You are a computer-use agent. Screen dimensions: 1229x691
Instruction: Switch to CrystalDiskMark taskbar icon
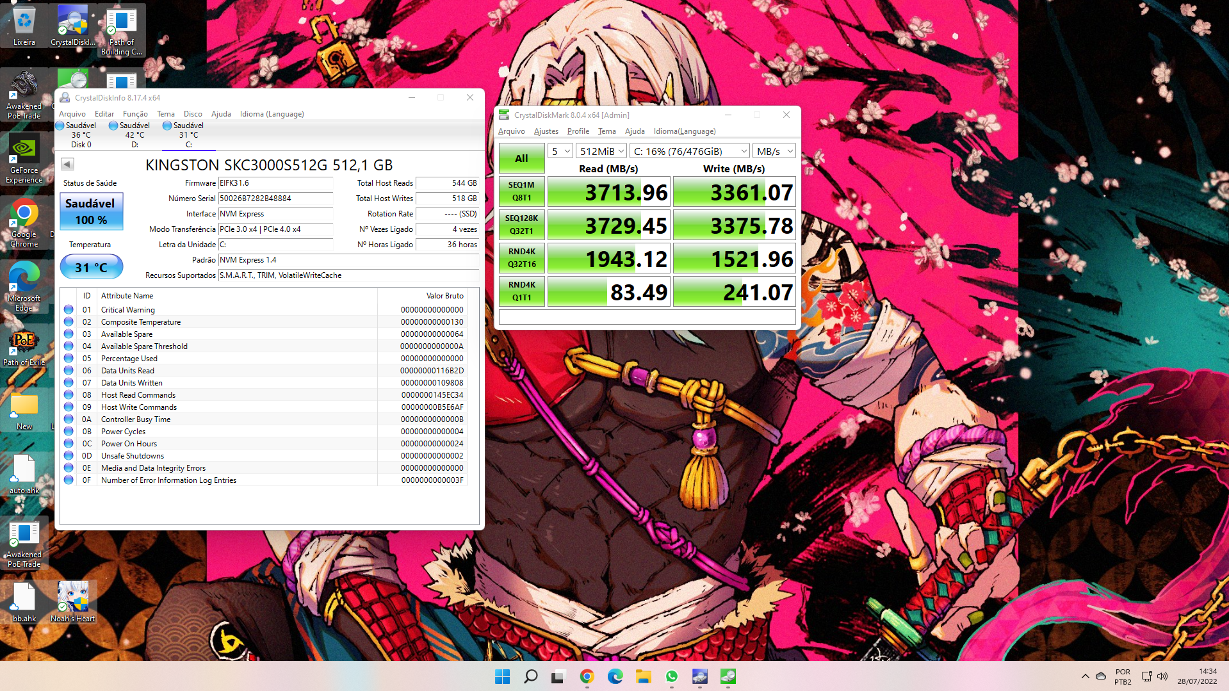pos(728,676)
